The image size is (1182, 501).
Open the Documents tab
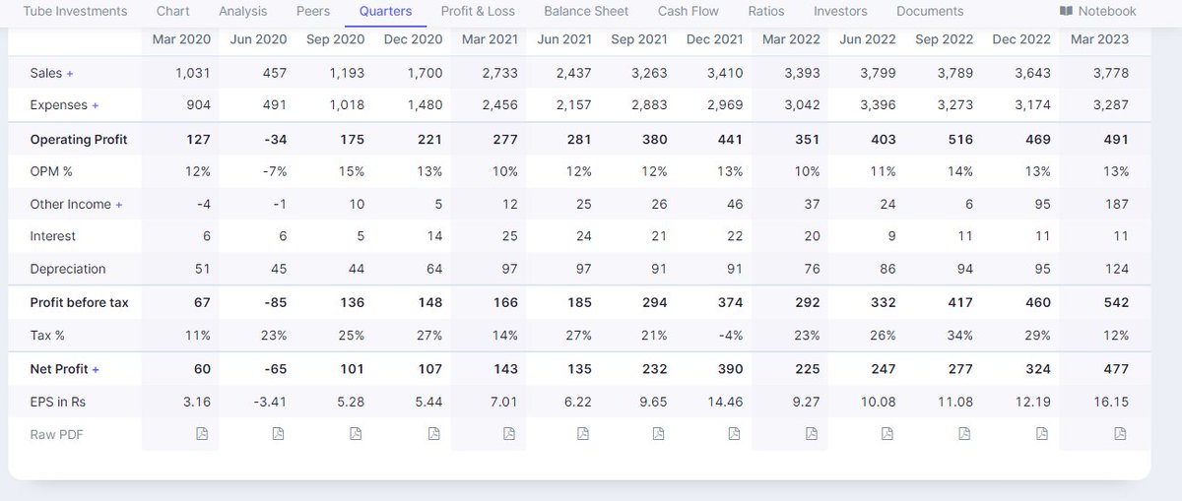[x=930, y=11]
